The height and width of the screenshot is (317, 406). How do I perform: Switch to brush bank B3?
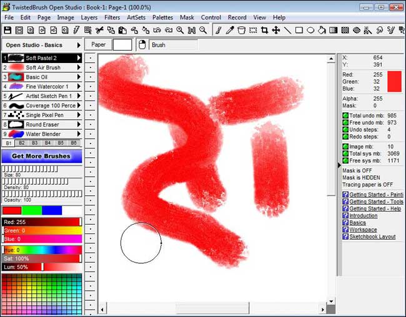coord(35,143)
